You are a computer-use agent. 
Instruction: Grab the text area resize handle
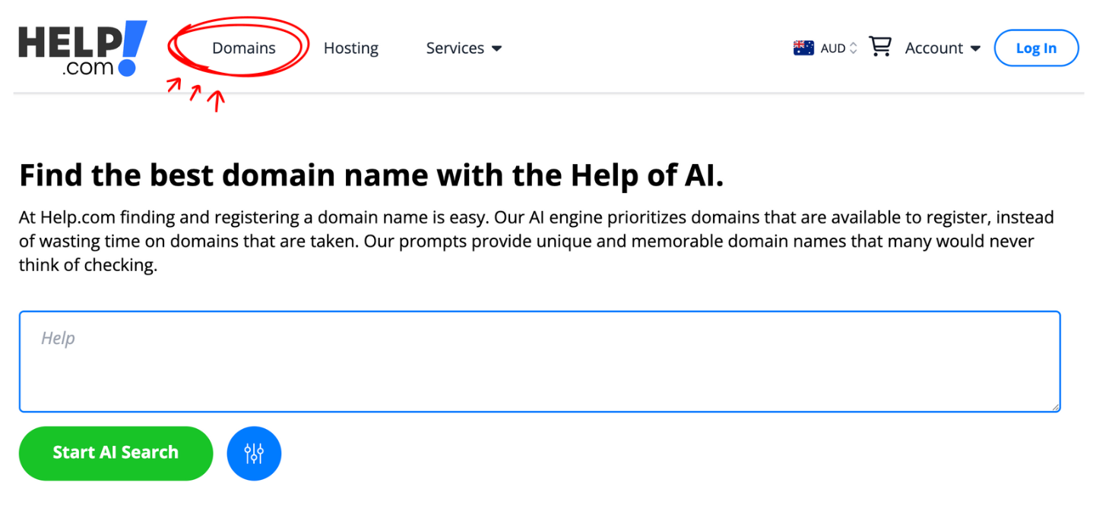click(1055, 407)
